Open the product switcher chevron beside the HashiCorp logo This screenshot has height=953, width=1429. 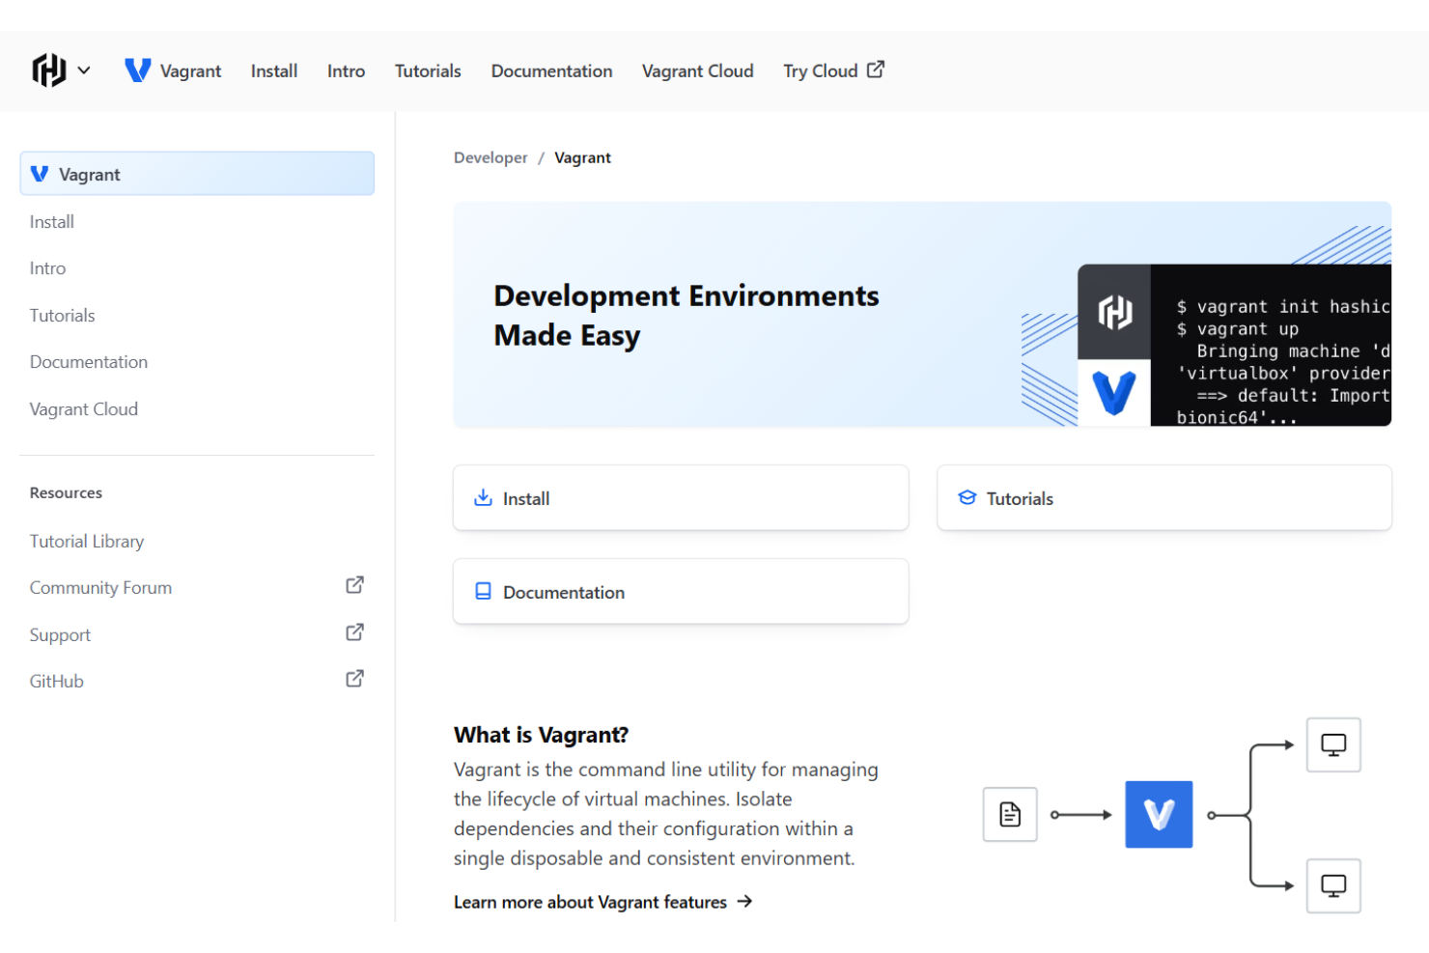click(85, 70)
